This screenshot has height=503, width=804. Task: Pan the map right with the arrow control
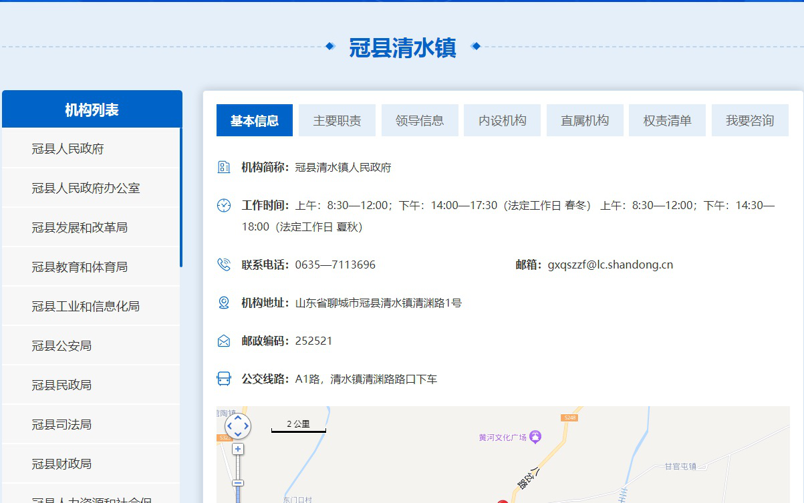click(246, 426)
